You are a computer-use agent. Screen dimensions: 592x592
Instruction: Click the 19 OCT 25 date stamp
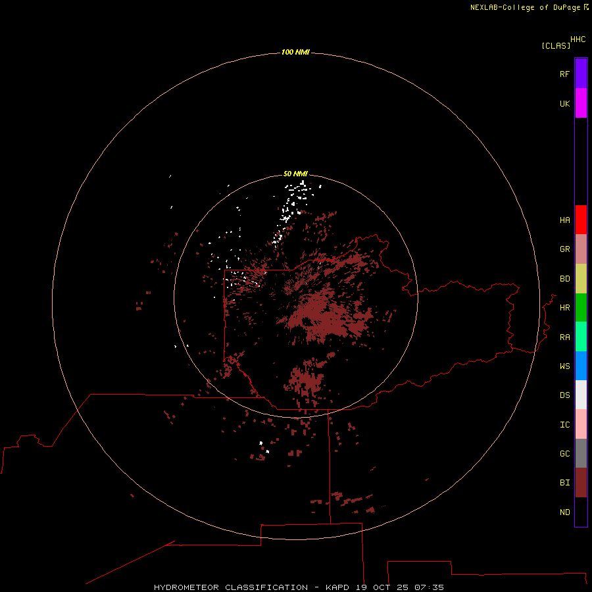point(381,587)
